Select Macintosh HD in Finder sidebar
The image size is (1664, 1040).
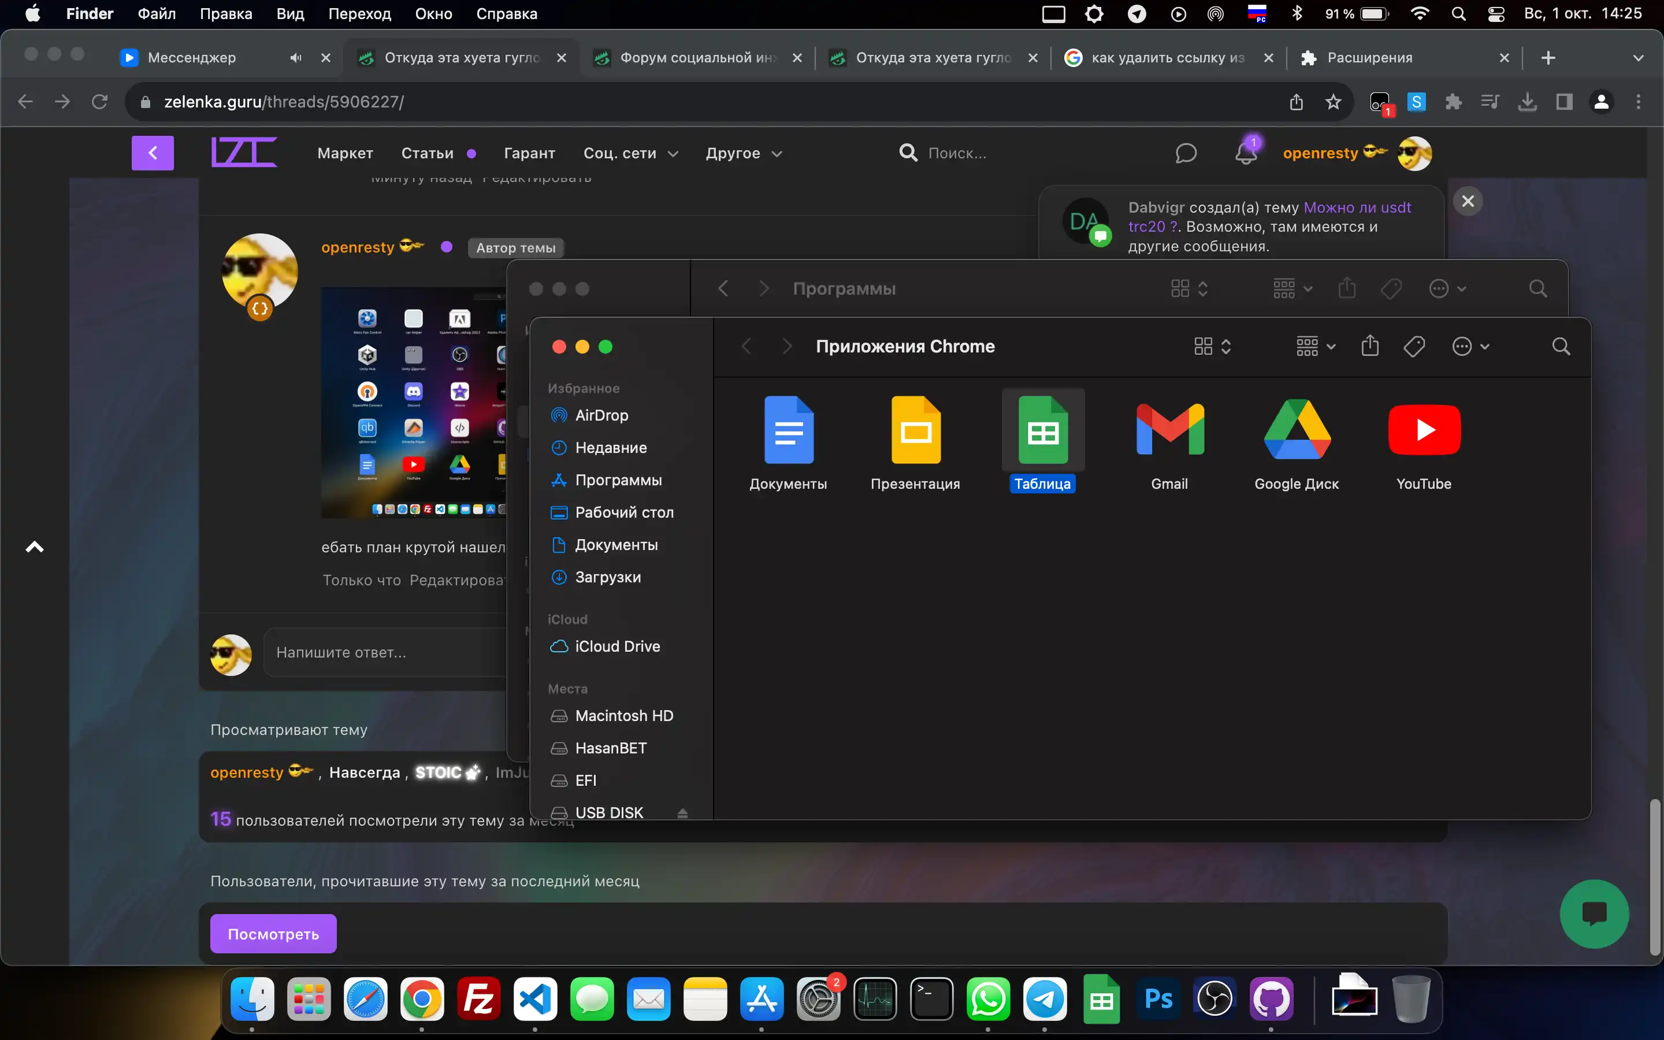pyautogui.click(x=623, y=715)
